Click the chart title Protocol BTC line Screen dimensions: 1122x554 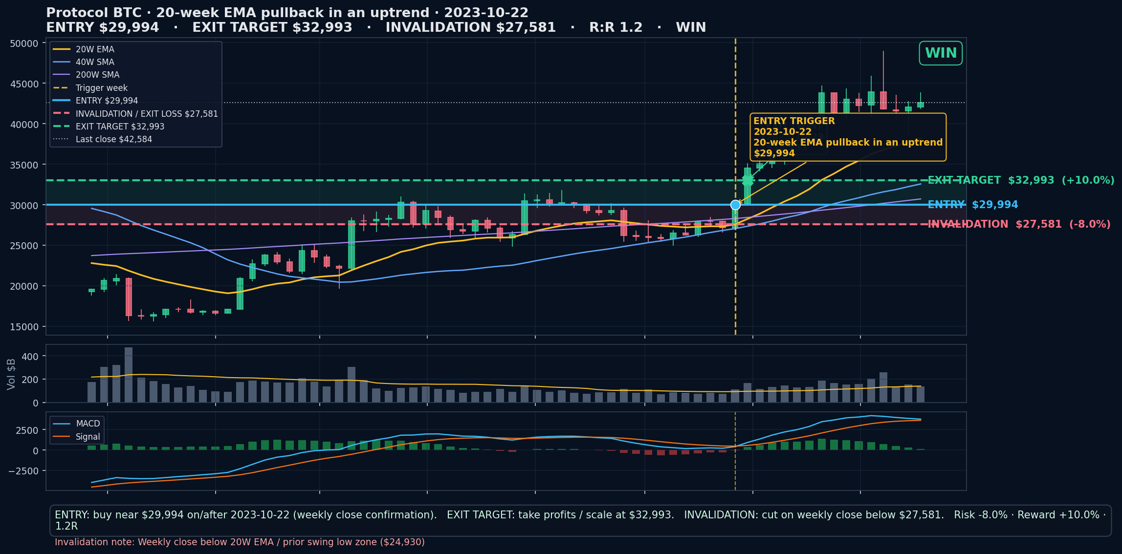(287, 13)
